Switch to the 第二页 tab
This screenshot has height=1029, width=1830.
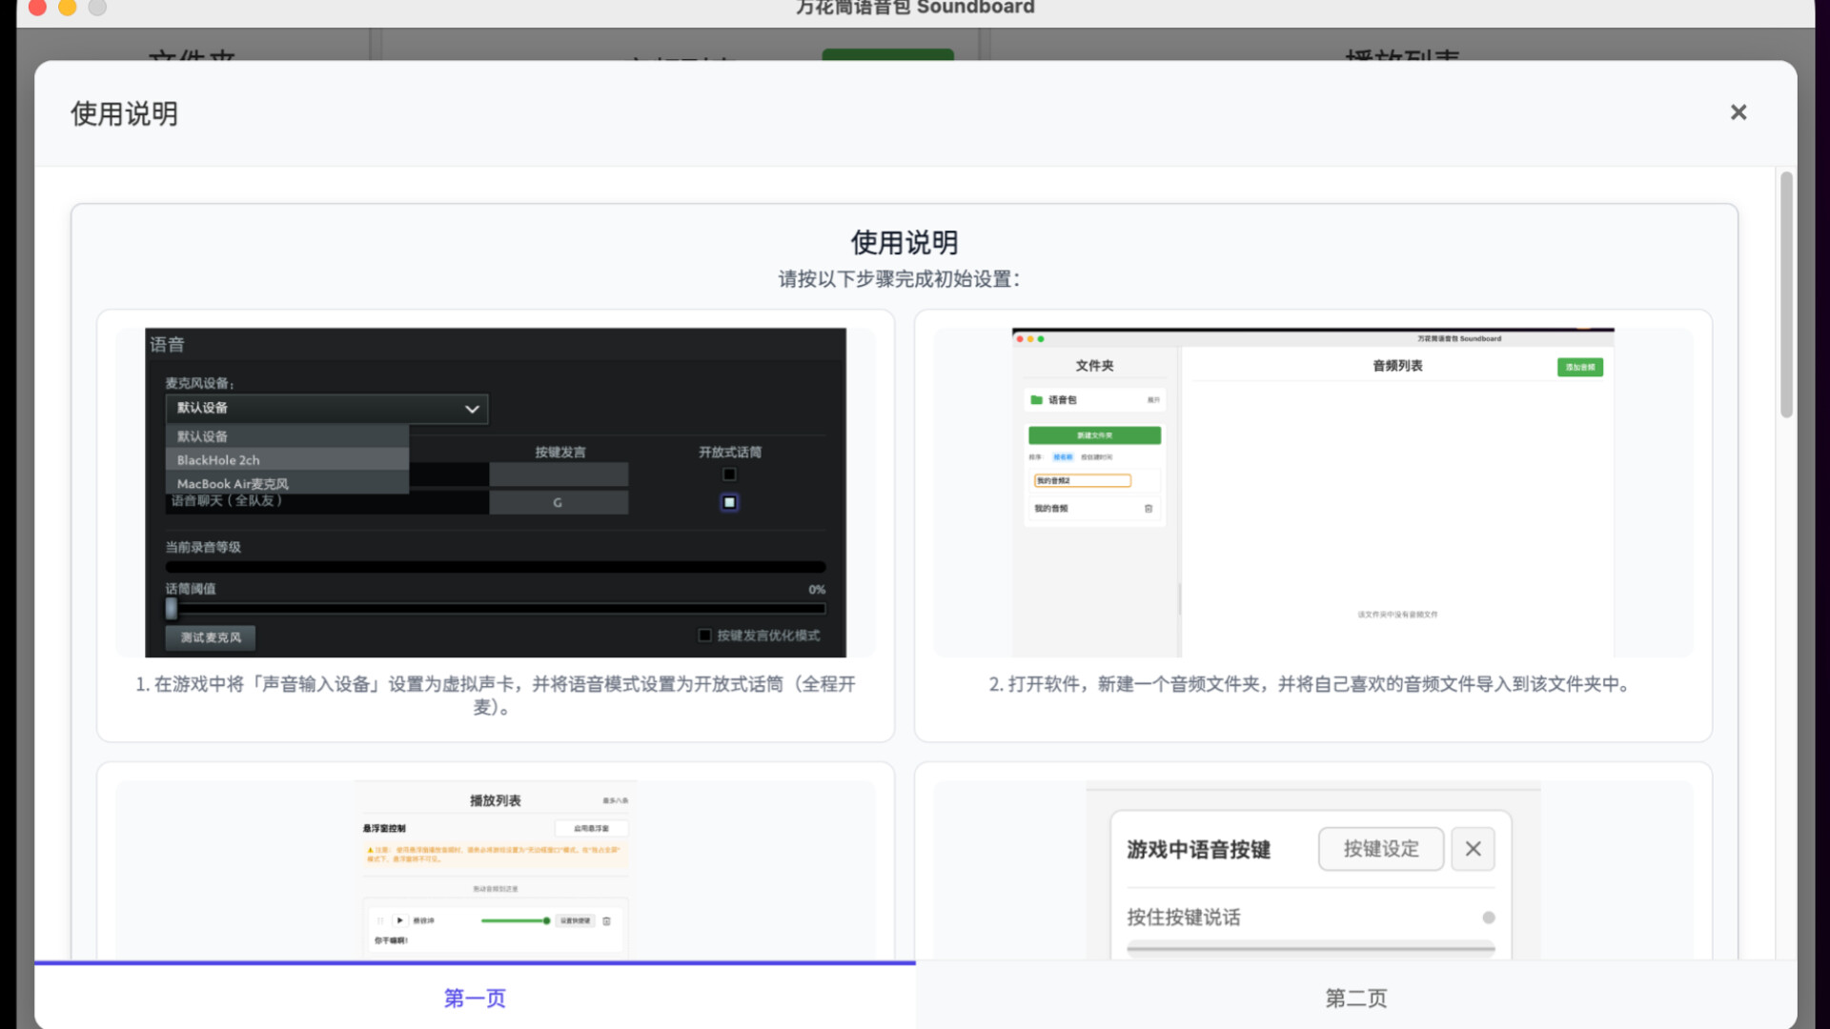pyautogui.click(x=1356, y=998)
